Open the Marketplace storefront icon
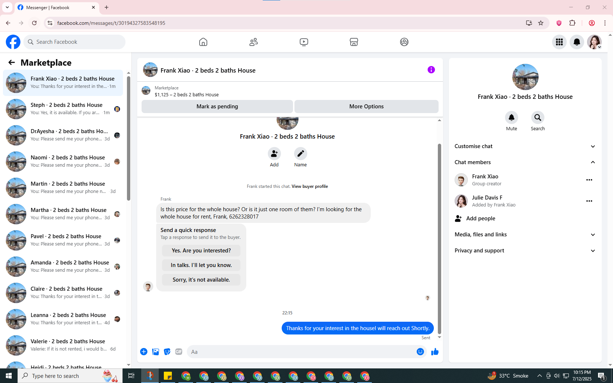613x383 pixels. [x=354, y=42]
